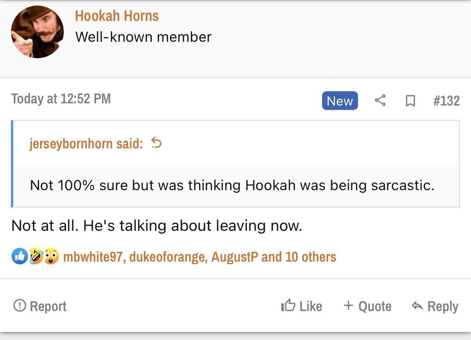The image size is (471, 340).
Task: Click the laughing reaction emoji
Action: click(x=35, y=257)
